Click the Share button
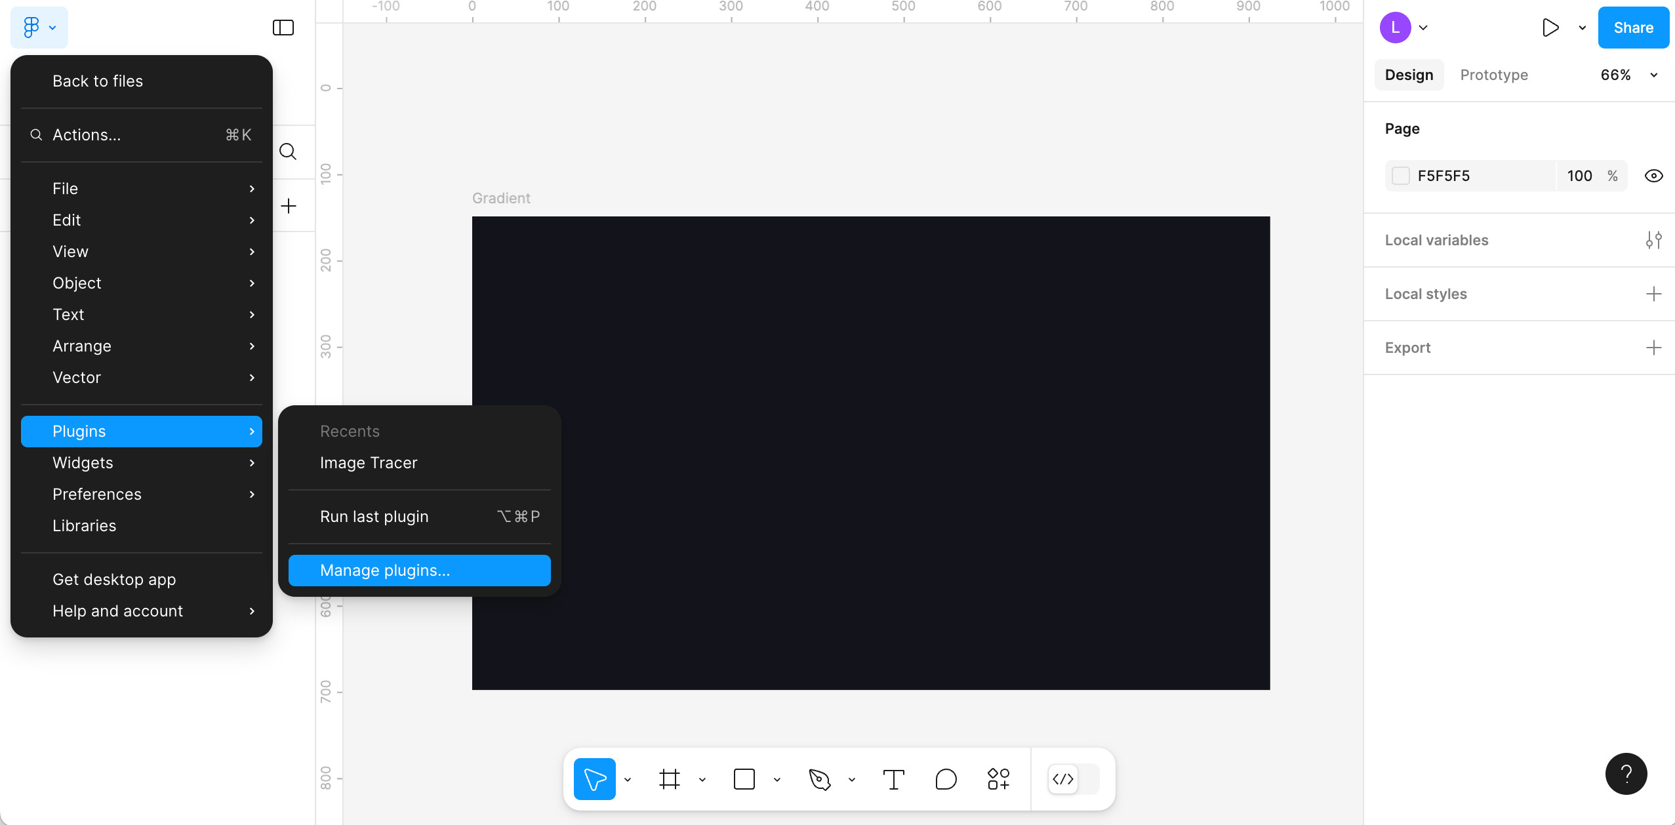Viewport: 1675px width, 825px height. [1632, 28]
